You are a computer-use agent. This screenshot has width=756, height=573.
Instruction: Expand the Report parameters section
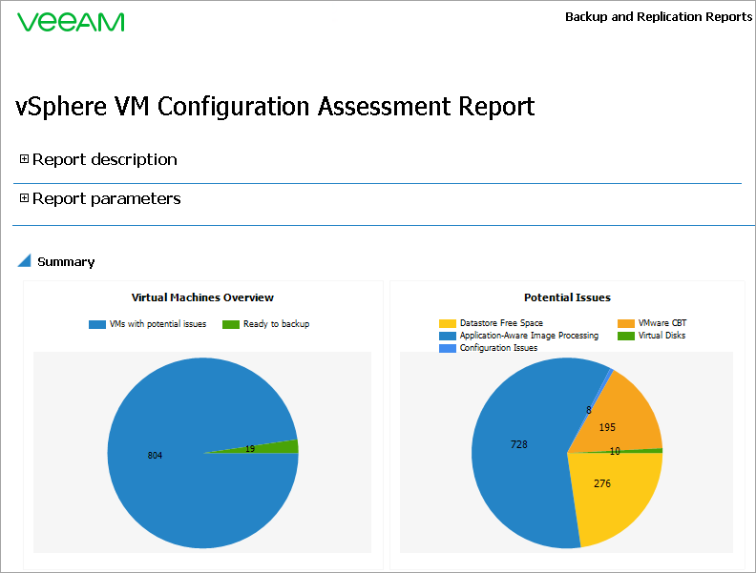point(24,198)
